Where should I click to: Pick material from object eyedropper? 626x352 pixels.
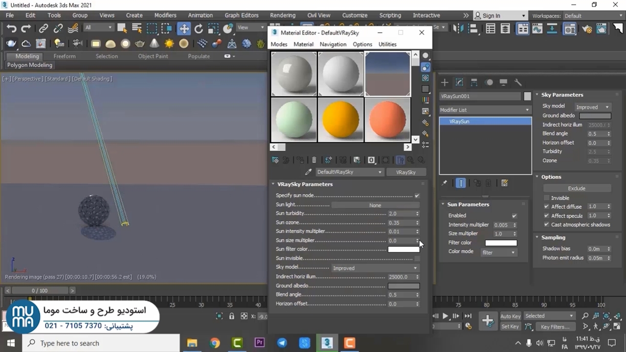[x=308, y=172]
